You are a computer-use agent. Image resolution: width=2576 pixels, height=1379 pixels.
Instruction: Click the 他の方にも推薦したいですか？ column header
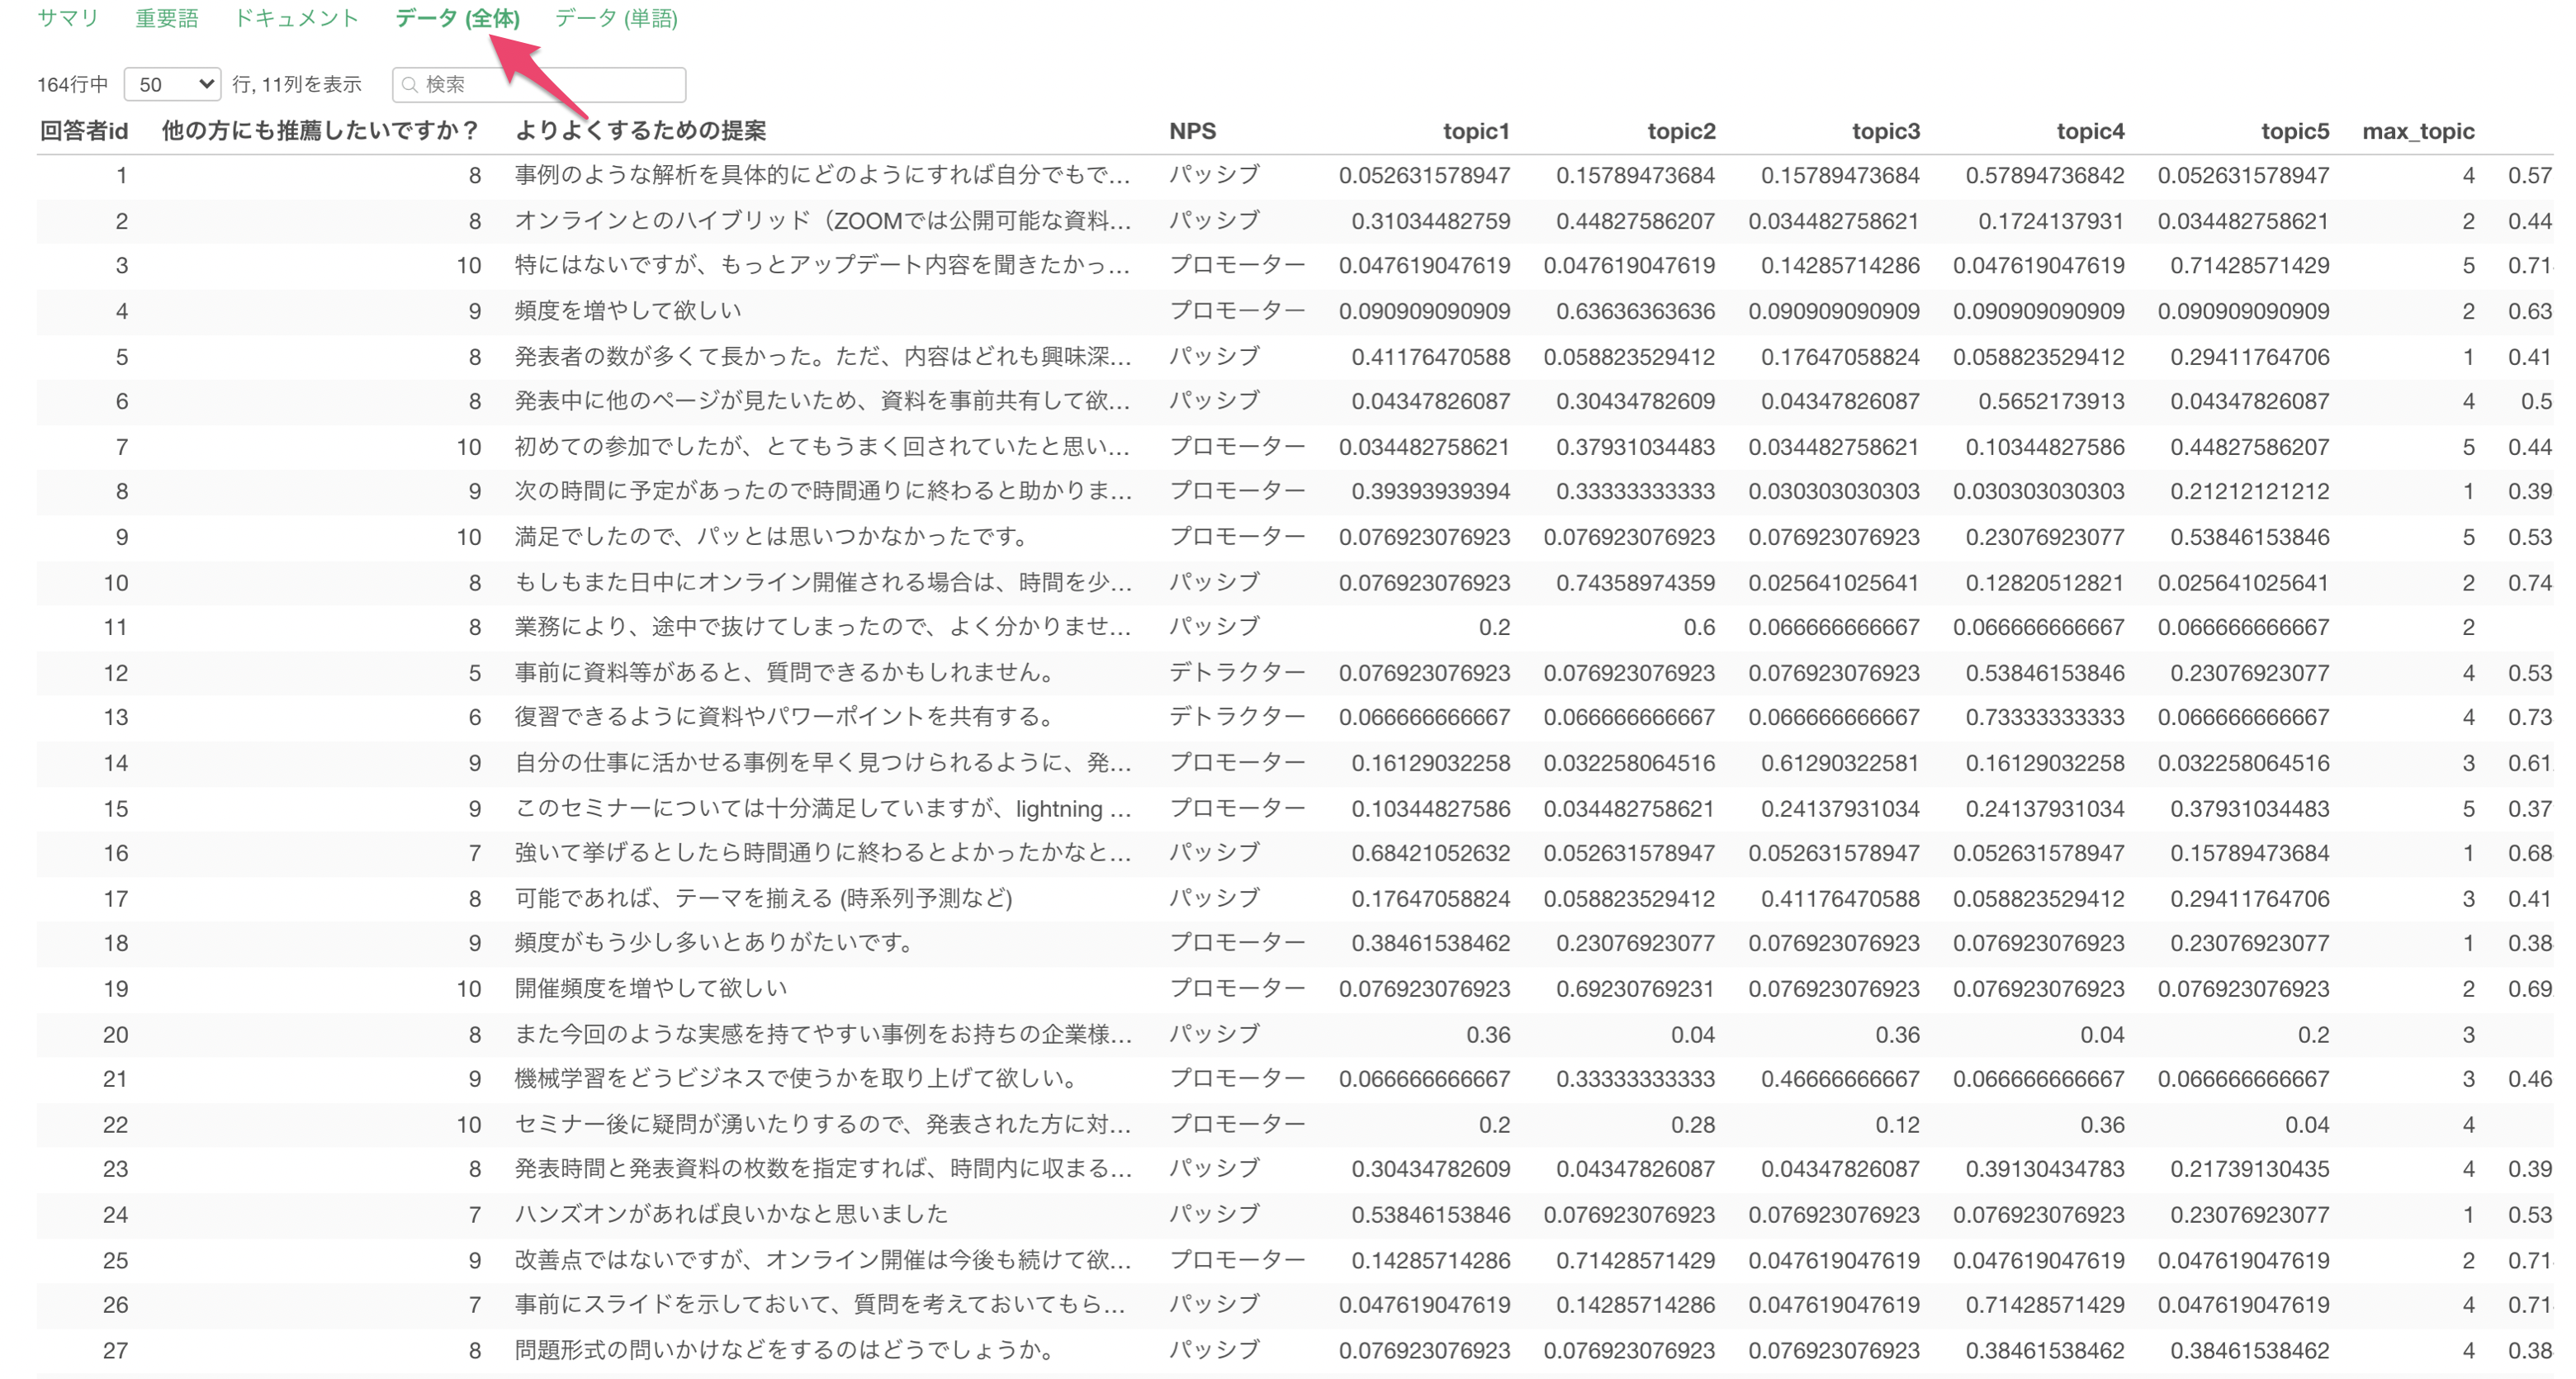[321, 131]
